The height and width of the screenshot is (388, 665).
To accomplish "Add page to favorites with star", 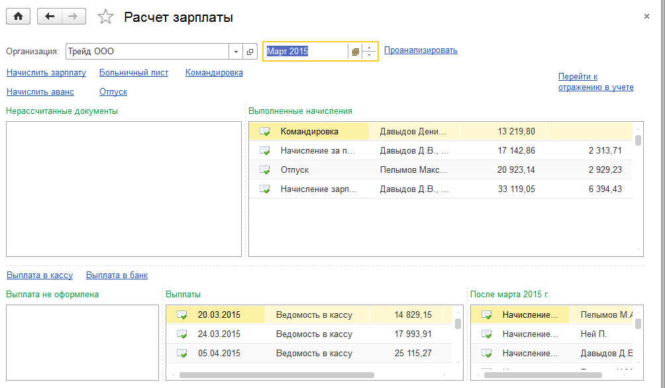I will [105, 18].
